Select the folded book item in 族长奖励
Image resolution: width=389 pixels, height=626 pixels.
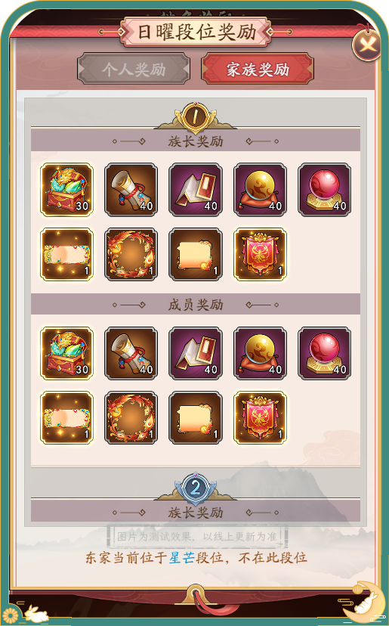pyautogui.click(x=196, y=190)
